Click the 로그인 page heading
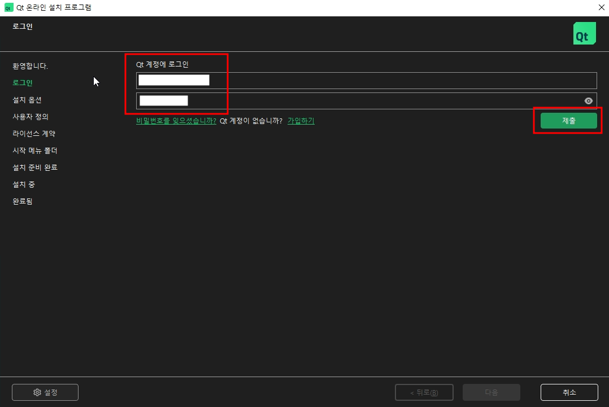This screenshot has width=609, height=407. tap(23, 26)
